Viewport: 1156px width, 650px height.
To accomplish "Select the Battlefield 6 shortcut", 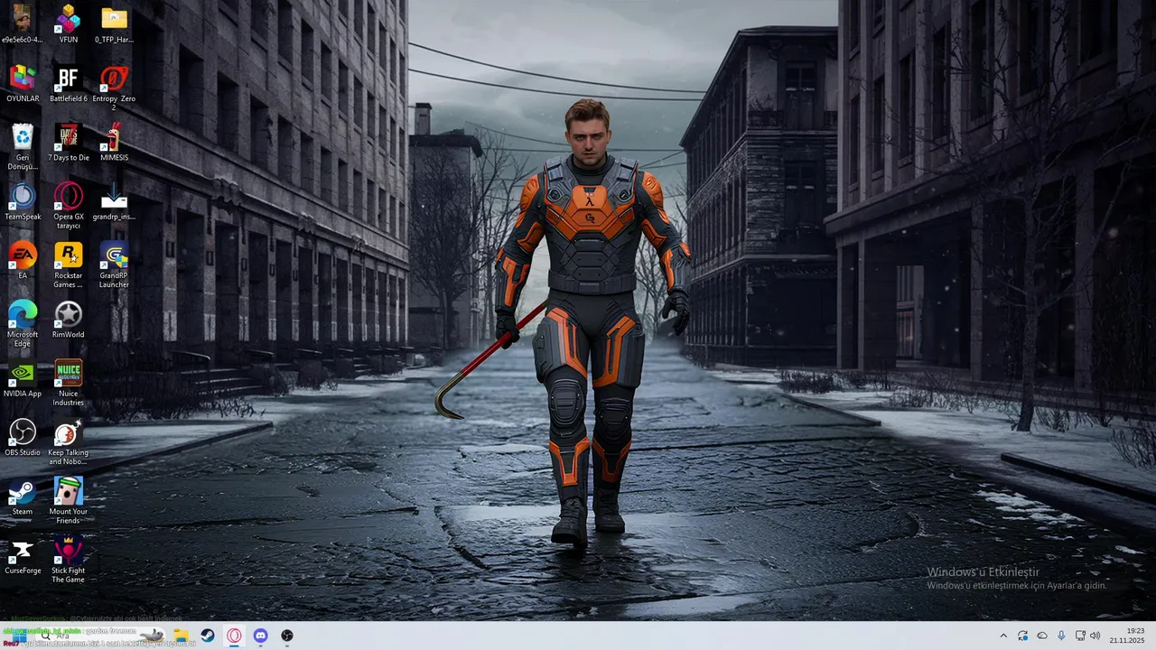I will coord(68,83).
